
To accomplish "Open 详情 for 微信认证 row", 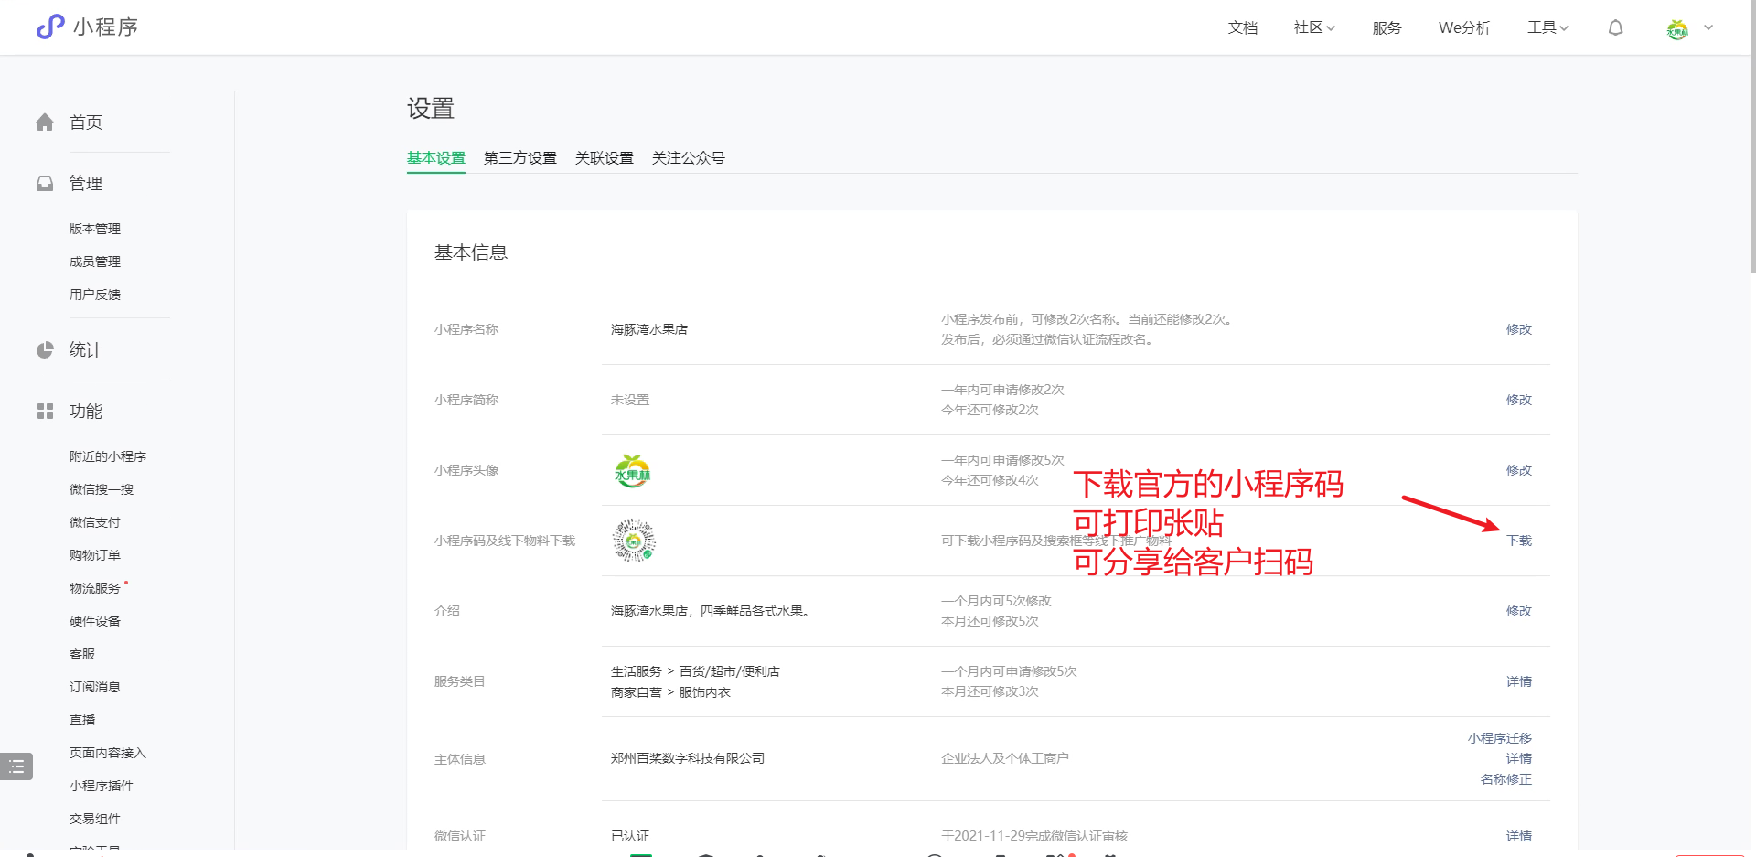I will pos(1519,836).
